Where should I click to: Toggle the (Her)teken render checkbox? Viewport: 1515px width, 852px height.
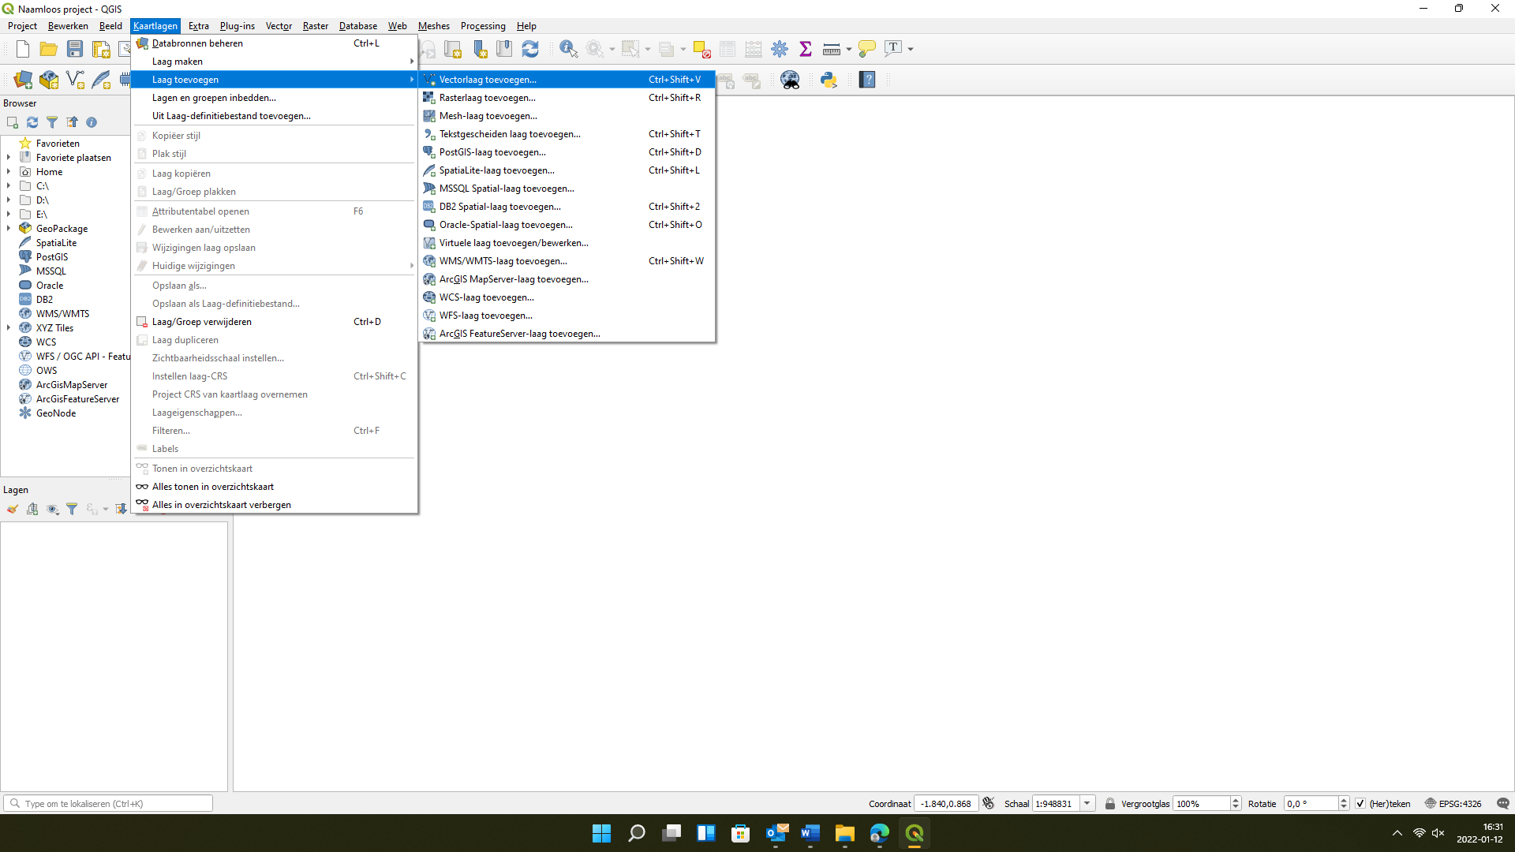[x=1360, y=803]
